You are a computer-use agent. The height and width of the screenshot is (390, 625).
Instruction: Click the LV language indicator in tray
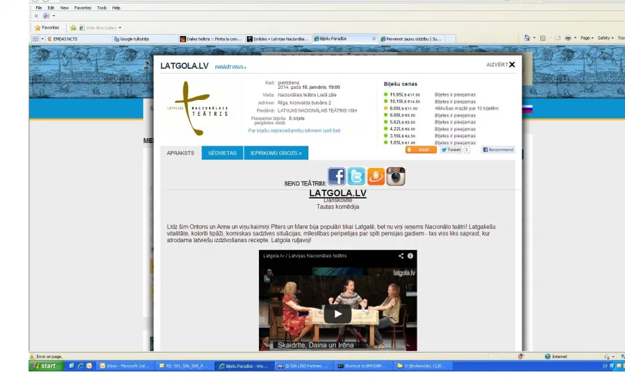[605, 366]
